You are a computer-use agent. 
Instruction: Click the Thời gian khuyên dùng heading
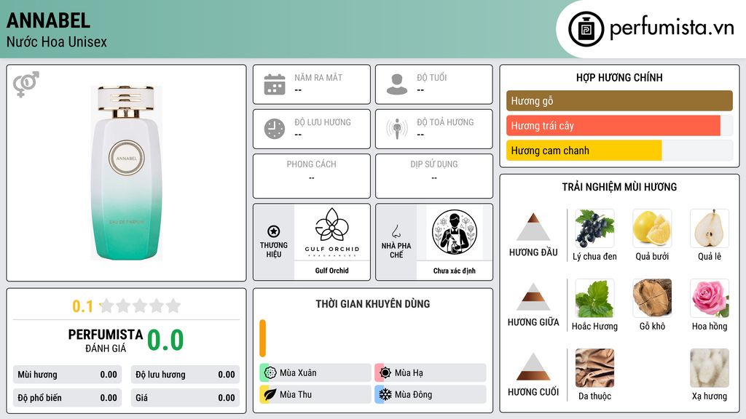(x=373, y=303)
